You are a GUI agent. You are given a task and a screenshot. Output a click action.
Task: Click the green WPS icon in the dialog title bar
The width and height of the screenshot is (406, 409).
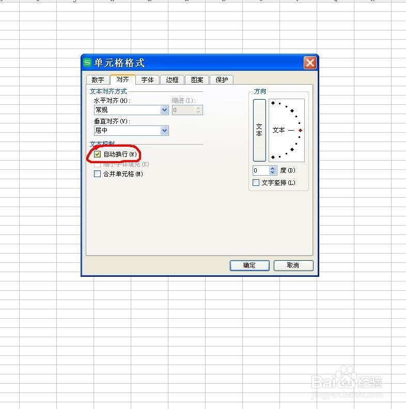click(87, 62)
